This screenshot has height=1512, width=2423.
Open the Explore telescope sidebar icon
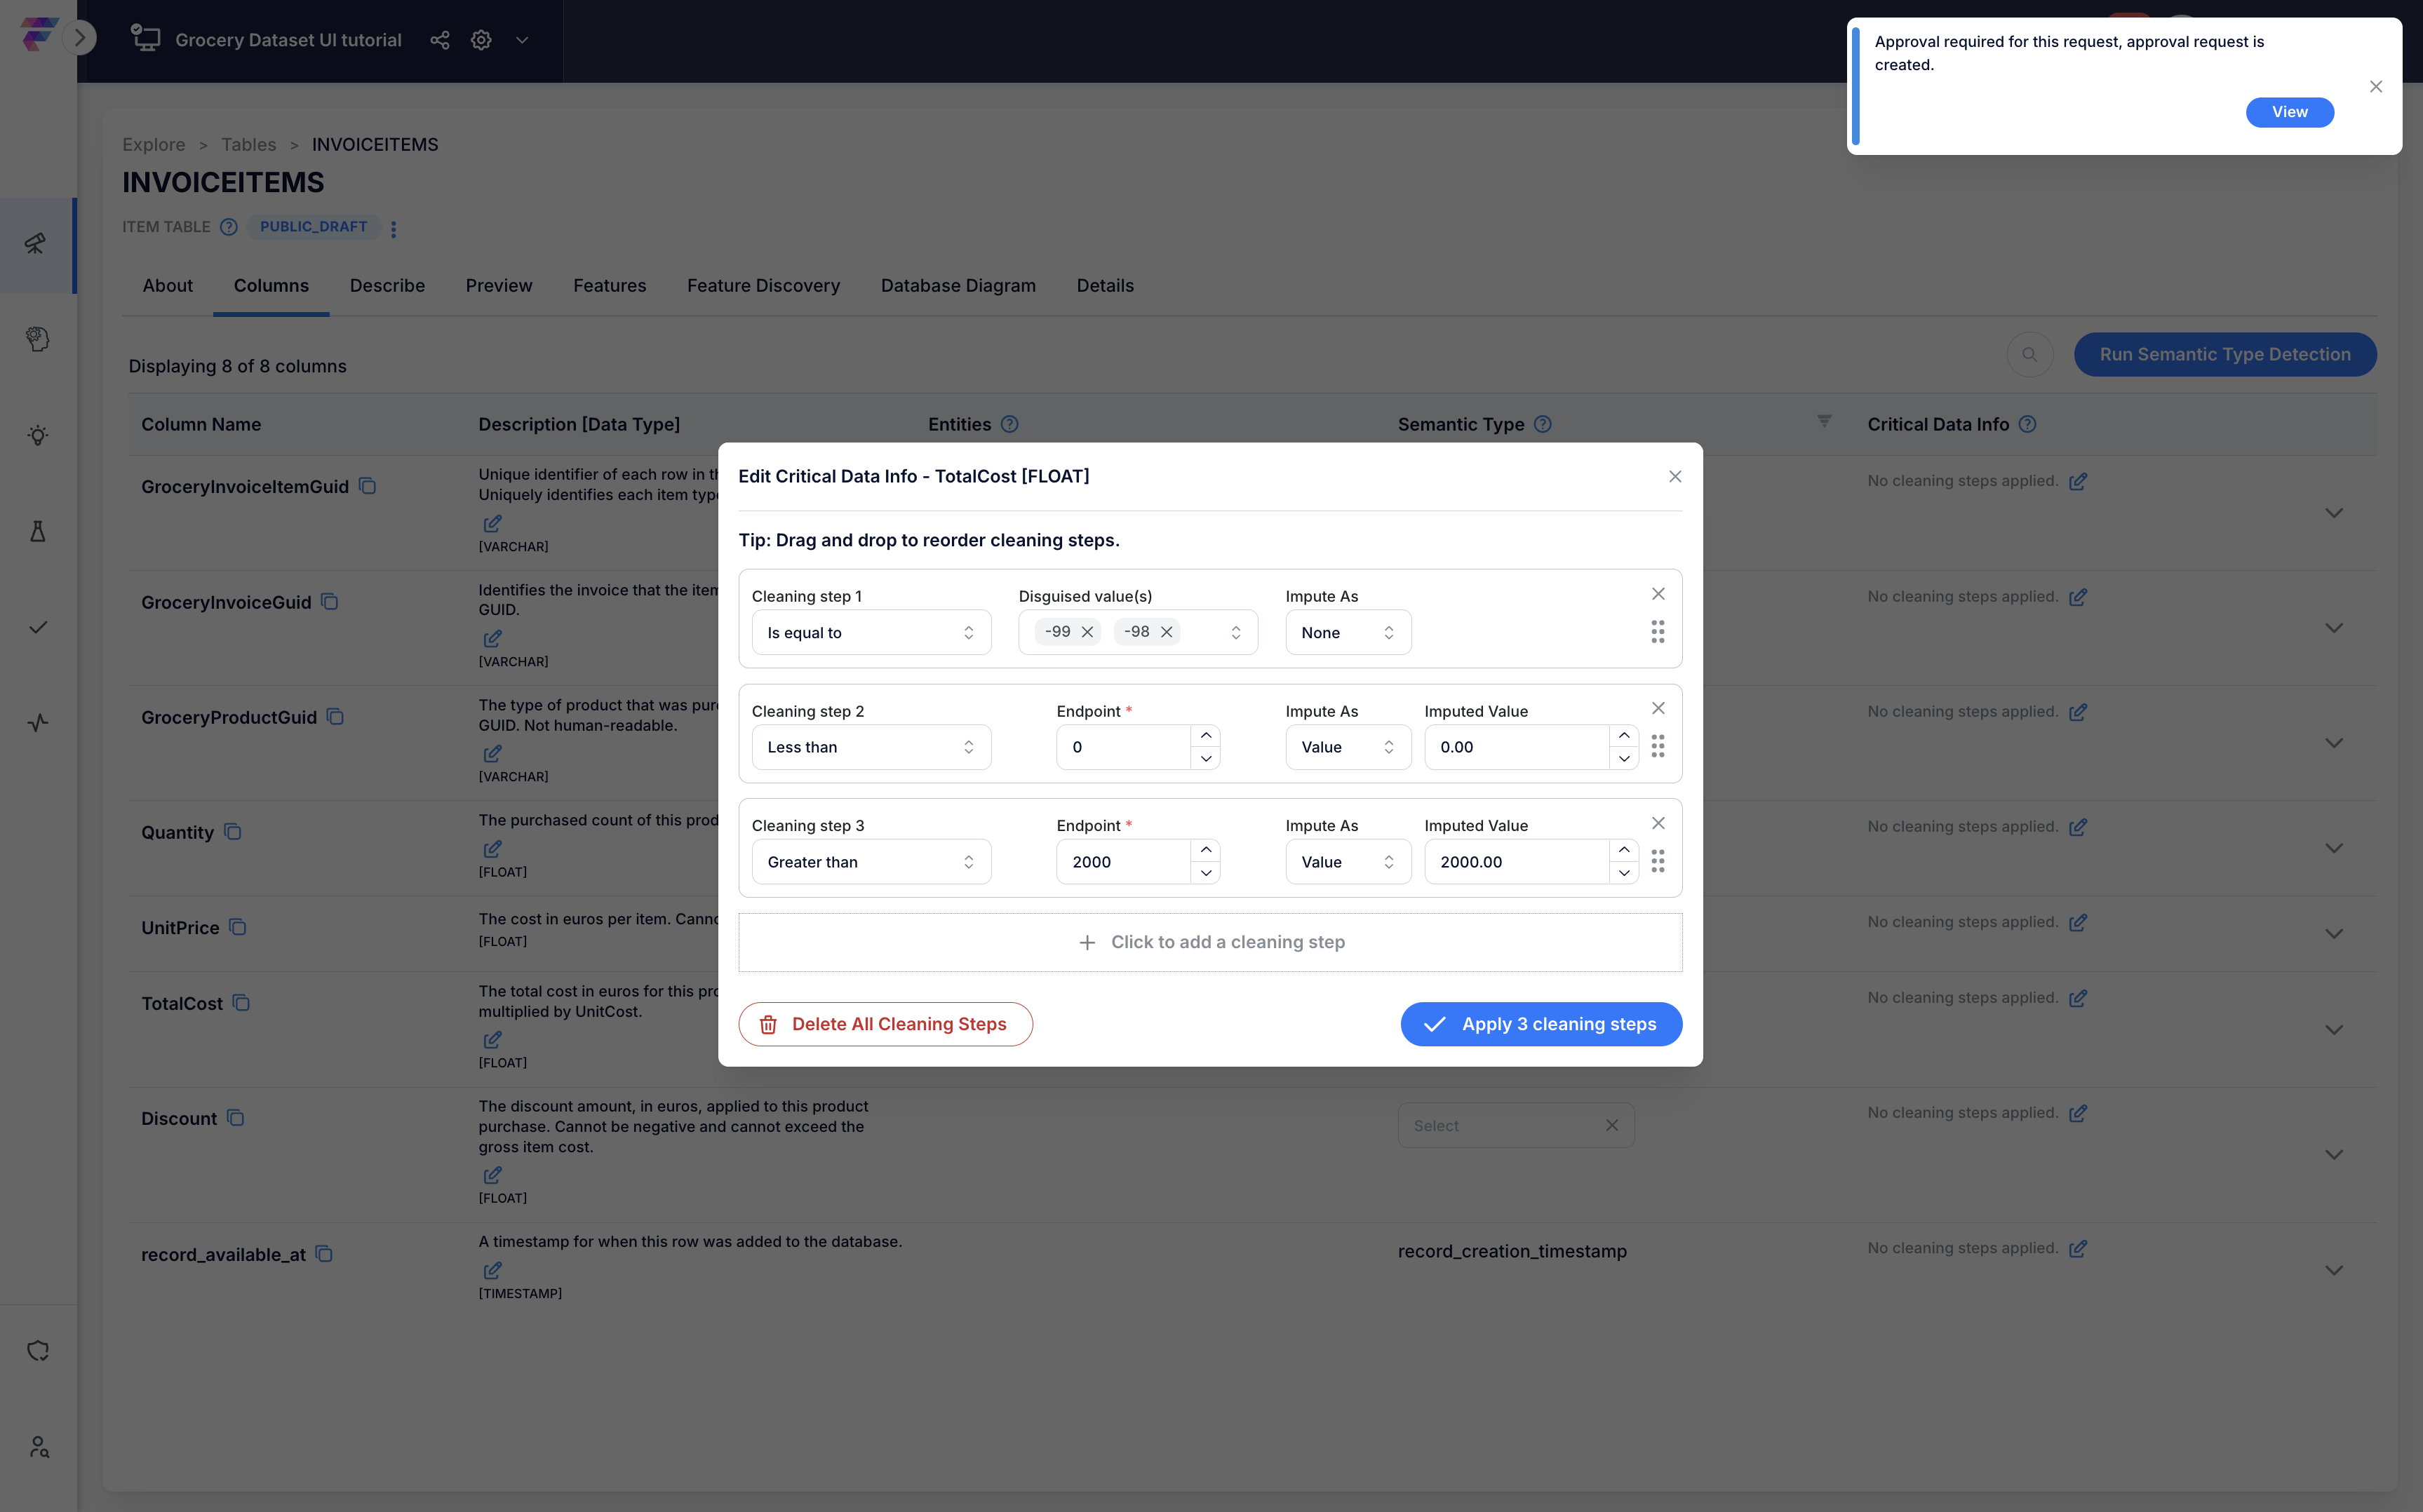click(37, 243)
